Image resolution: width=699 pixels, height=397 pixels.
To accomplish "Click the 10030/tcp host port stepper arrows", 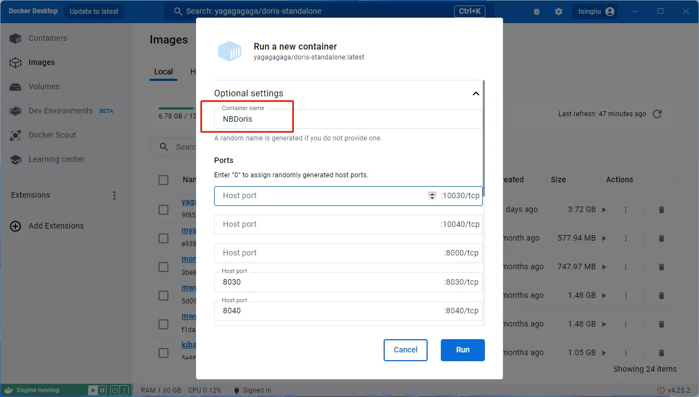I will (x=432, y=196).
